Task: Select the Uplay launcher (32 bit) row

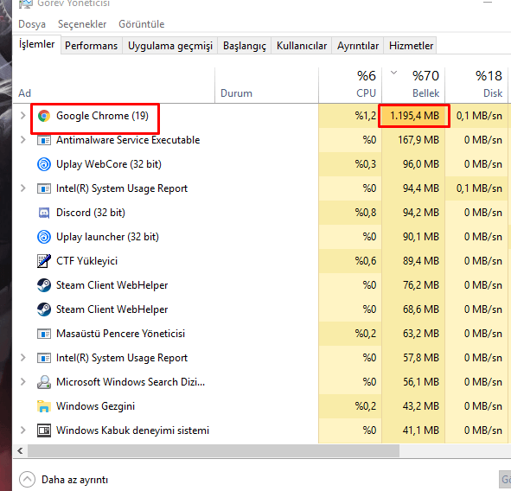Action: tap(261, 237)
